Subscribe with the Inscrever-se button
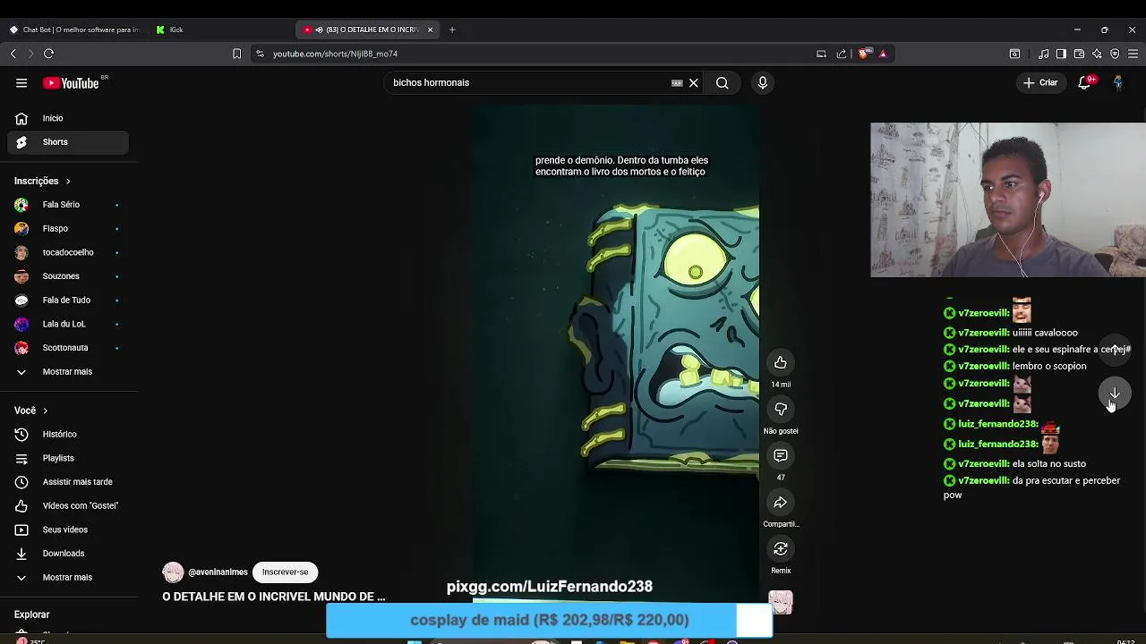 (285, 572)
